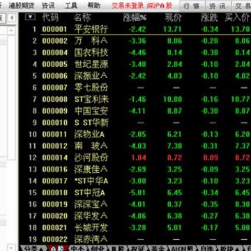The height and width of the screenshot is (251, 251).
Task: Click stock code 000018
Action: (x=54, y=192)
